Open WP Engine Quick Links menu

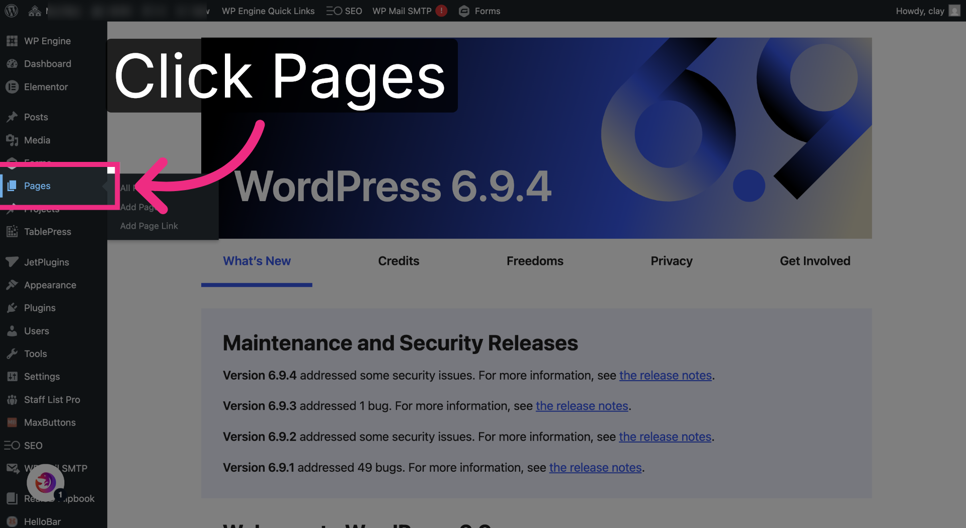point(268,11)
